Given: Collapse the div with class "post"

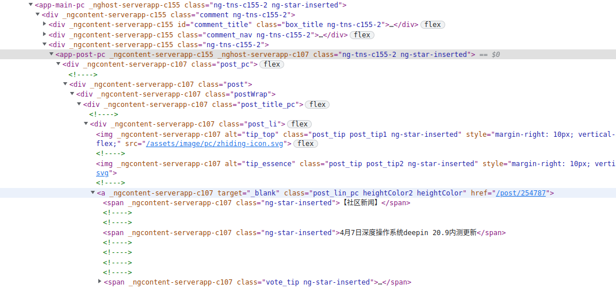Looking at the screenshot, I should [65, 84].
